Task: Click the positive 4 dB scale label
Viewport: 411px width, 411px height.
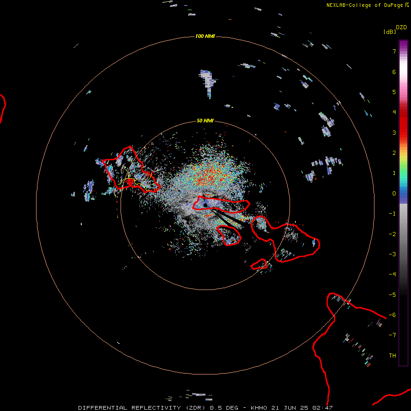Action: point(394,112)
